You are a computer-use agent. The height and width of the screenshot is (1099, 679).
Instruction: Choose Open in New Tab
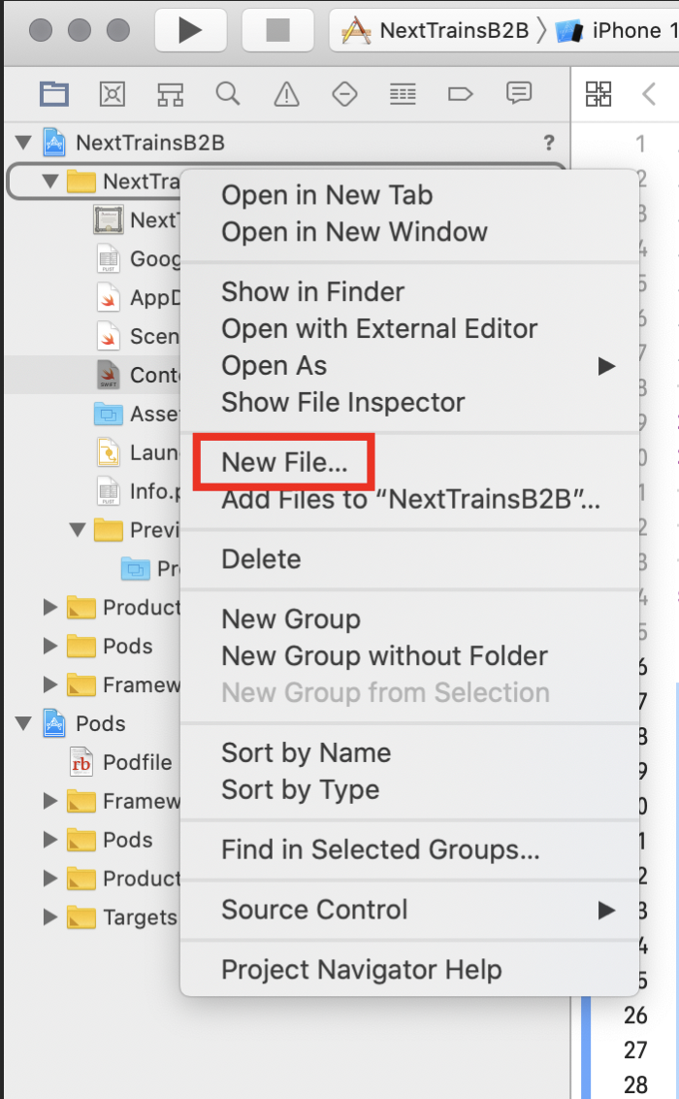coord(327,195)
